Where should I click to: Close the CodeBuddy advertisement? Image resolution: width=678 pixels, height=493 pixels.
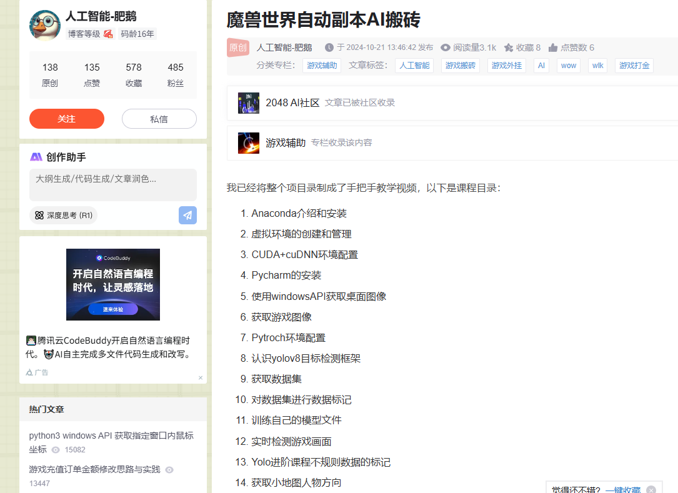coord(201,377)
